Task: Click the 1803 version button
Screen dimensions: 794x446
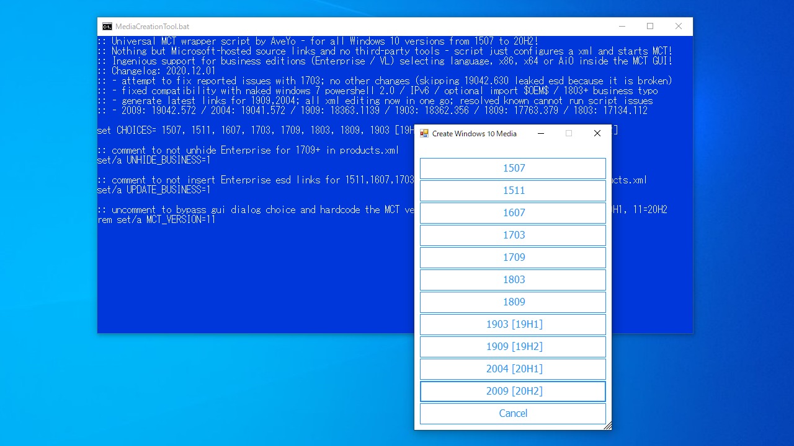Action: point(513,279)
